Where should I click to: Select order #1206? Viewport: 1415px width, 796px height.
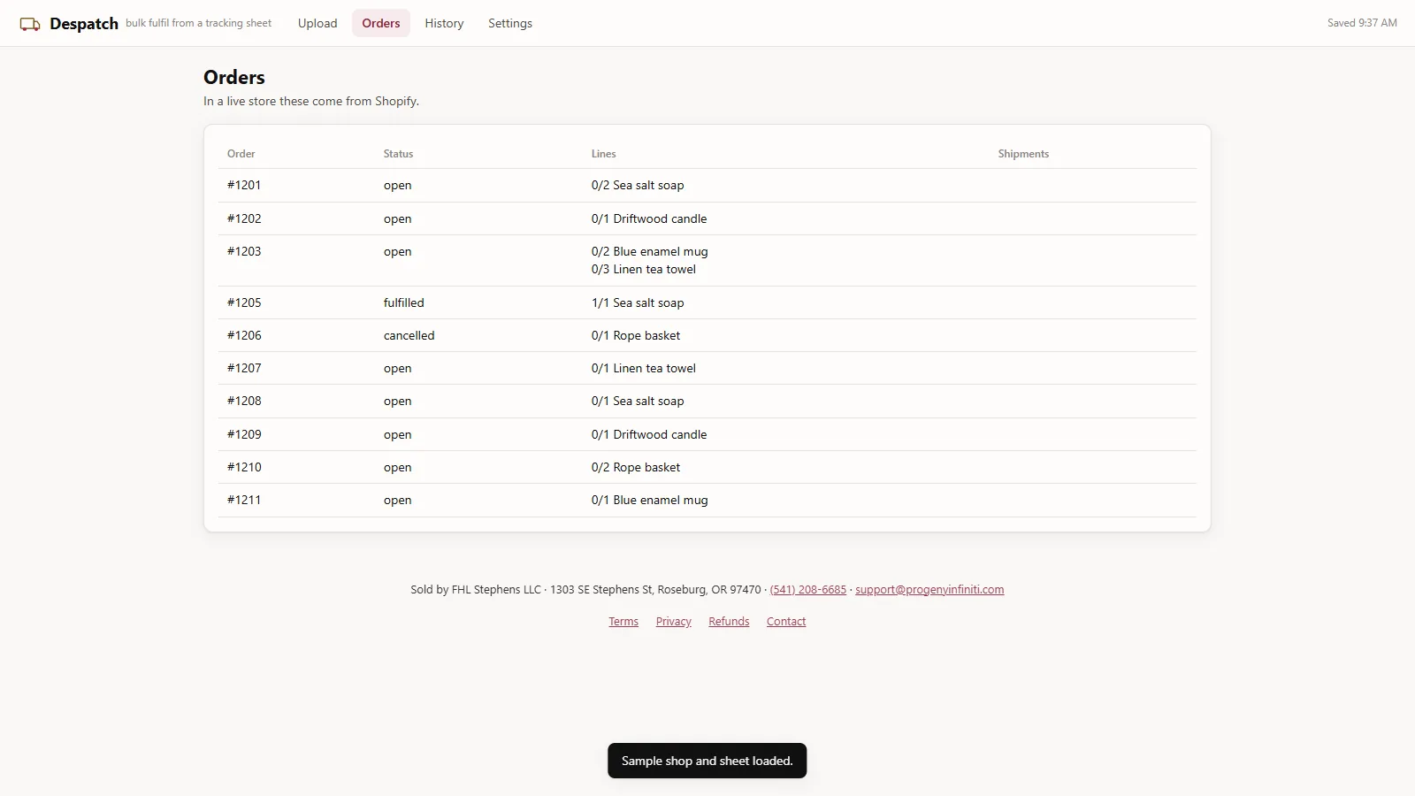pos(244,335)
